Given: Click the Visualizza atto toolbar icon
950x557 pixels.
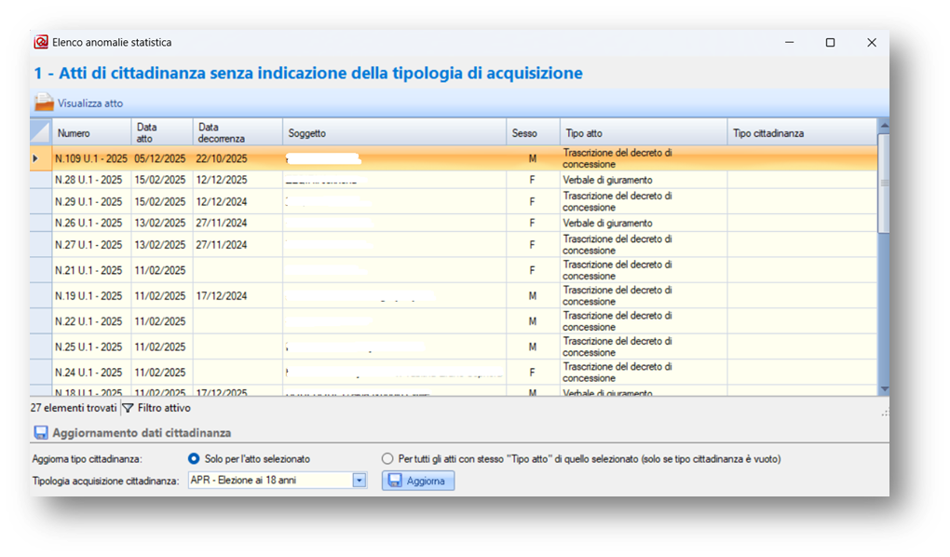Looking at the screenshot, I should [45, 103].
